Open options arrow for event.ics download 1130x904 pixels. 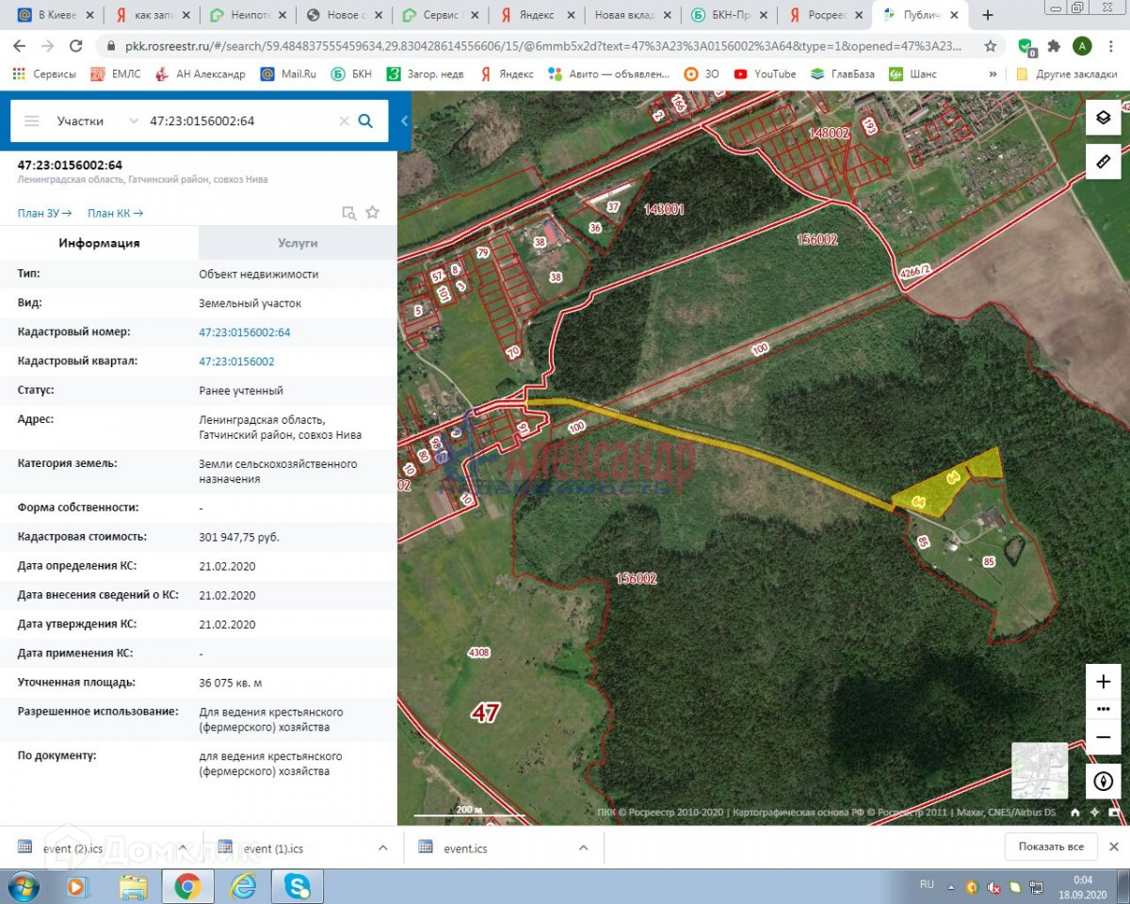pyautogui.click(x=584, y=847)
